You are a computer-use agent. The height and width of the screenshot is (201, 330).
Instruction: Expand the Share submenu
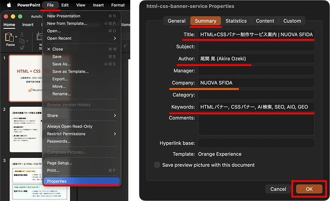82,115
